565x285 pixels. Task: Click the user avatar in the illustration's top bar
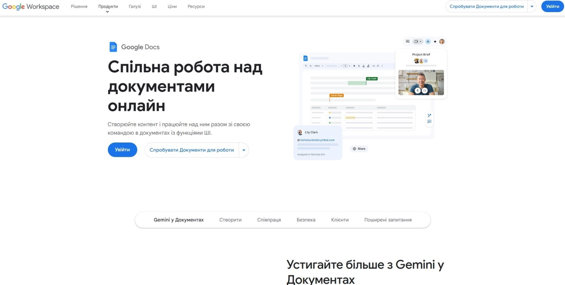[442, 42]
